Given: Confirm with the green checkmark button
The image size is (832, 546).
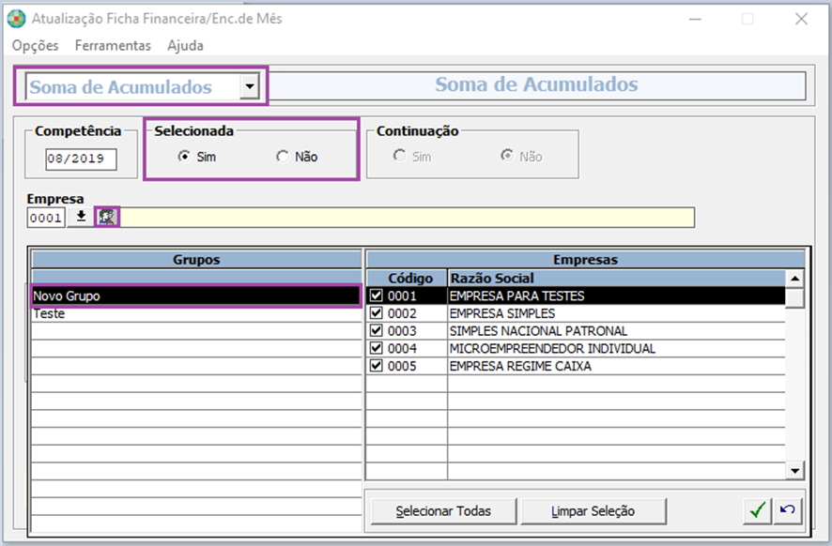Looking at the screenshot, I should tap(758, 510).
